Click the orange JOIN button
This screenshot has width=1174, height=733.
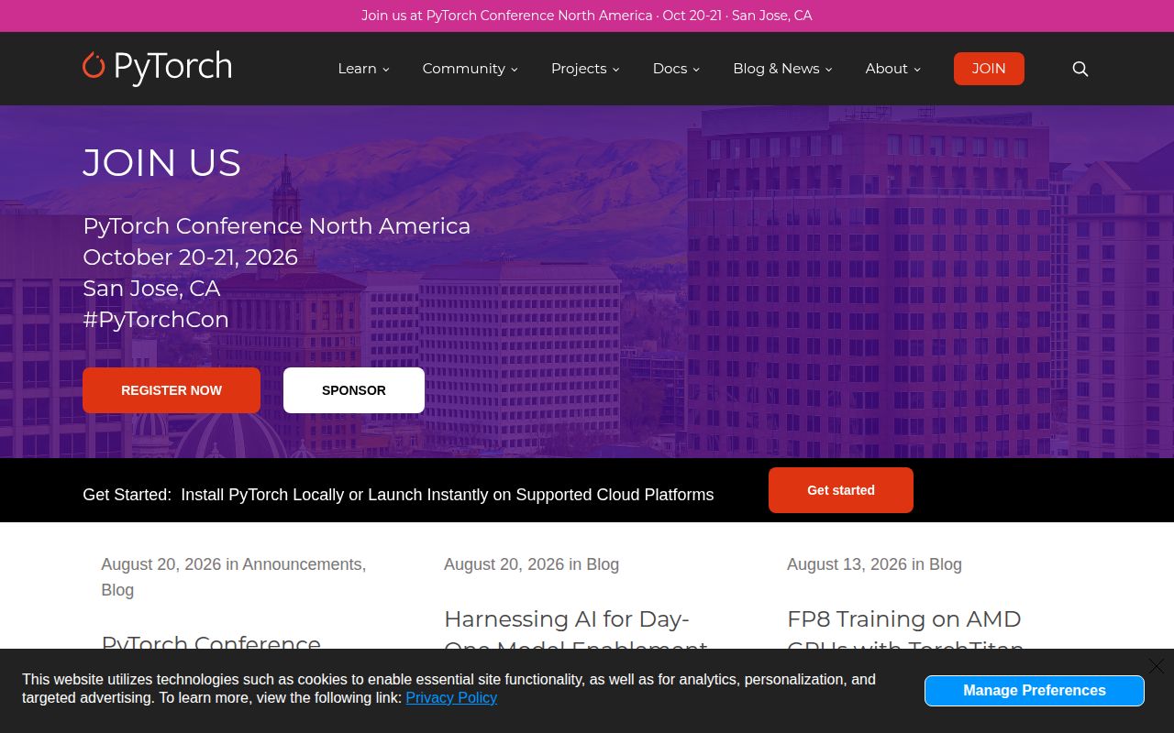989,69
